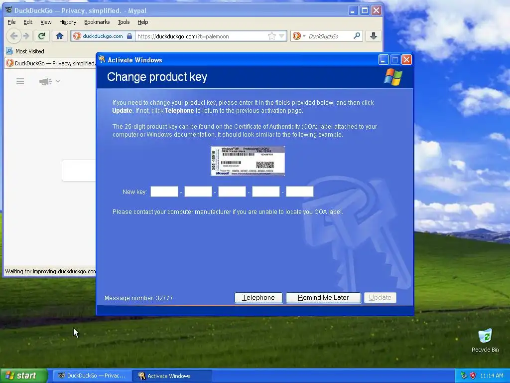510x383 pixels.
Task: Click the second product key field
Action: (x=198, y=191)
